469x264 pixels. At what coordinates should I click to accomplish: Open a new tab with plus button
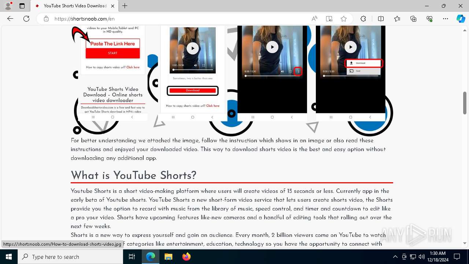(125, 6)
